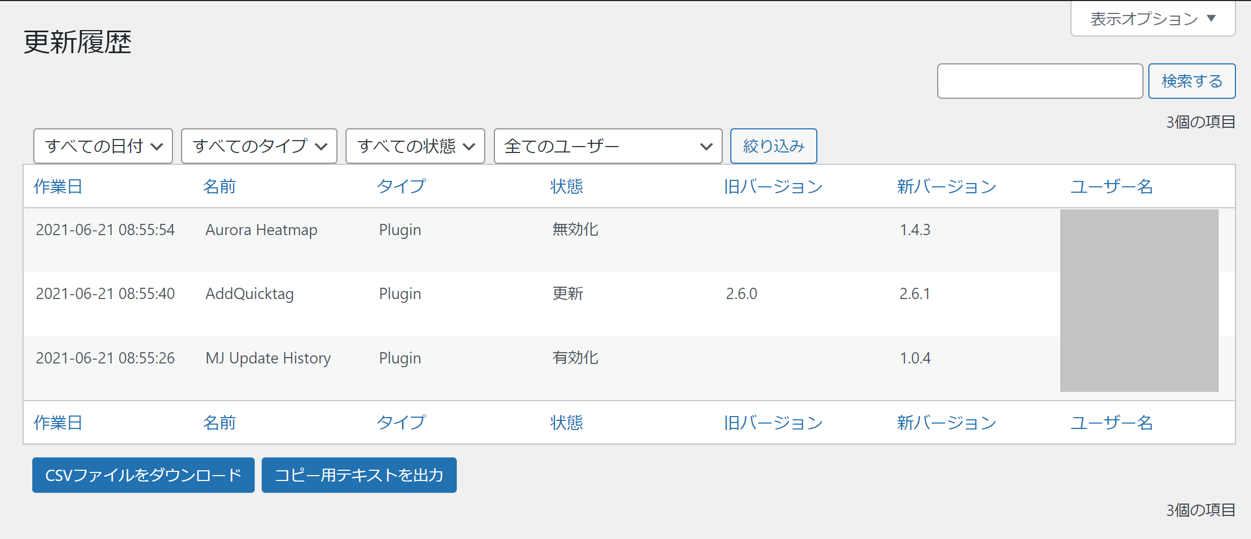Open the すべての状態 status filter dropdown
The image size is (1251, 539).
click(x=415, y=146)
